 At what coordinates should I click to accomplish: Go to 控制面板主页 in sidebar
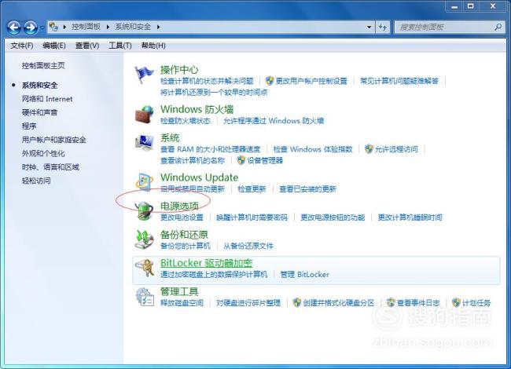(43, 65)
